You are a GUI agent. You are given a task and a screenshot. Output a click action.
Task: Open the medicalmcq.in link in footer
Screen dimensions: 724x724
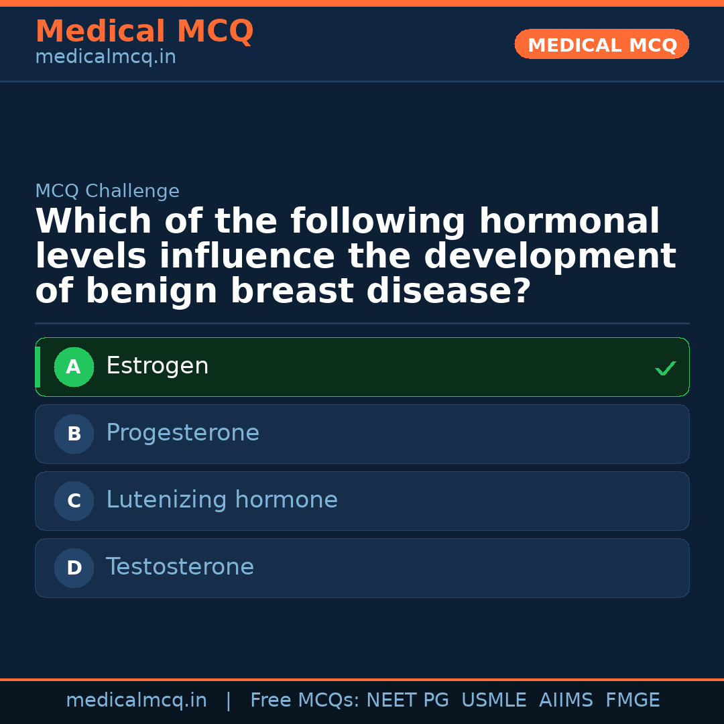(x=136, y=701)
